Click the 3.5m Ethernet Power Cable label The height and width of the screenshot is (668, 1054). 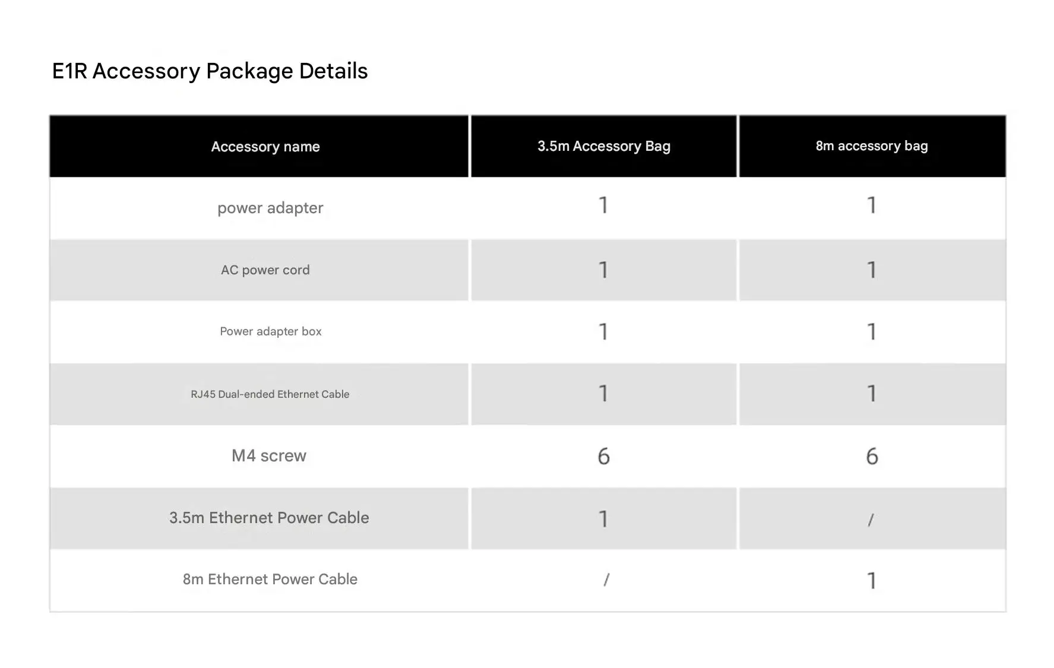click(x=269, y=518)
